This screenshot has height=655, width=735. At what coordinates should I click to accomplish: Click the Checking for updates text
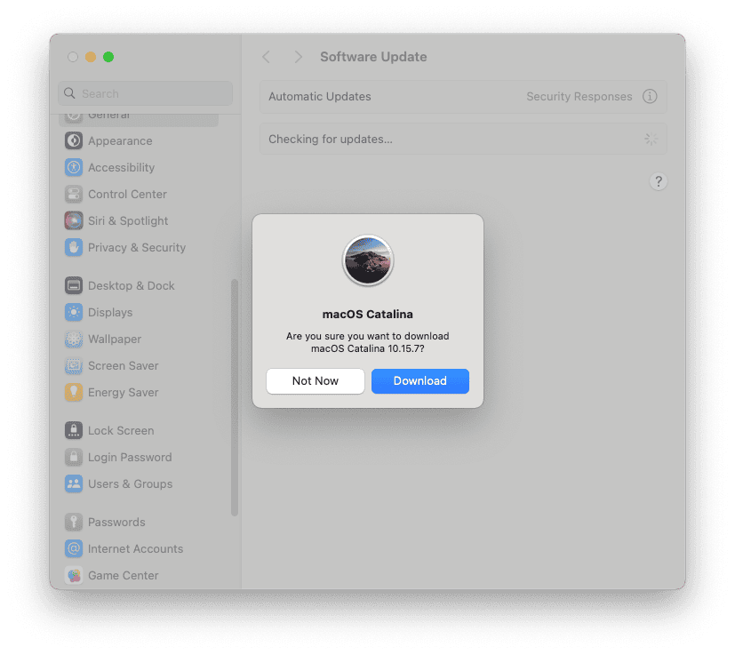(x=331, y=139)
